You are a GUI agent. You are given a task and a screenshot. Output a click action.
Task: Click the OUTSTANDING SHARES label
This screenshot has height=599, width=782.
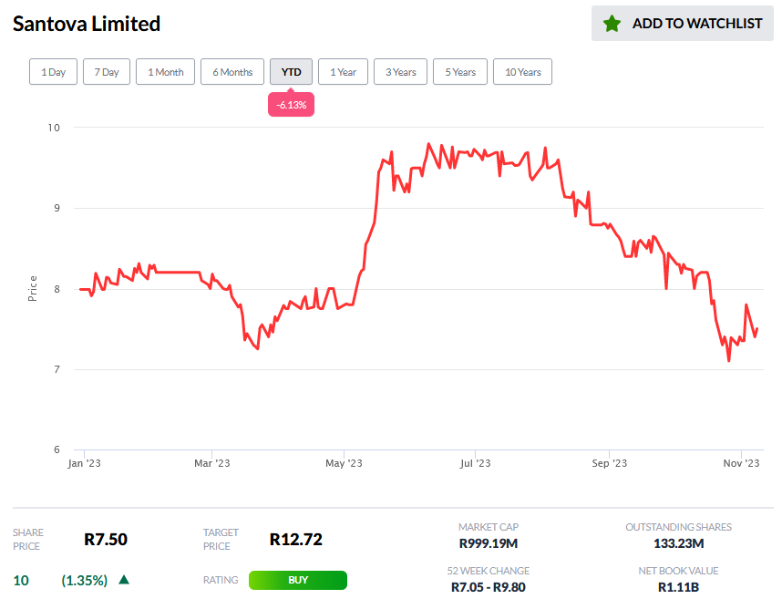tap(678, 527)
